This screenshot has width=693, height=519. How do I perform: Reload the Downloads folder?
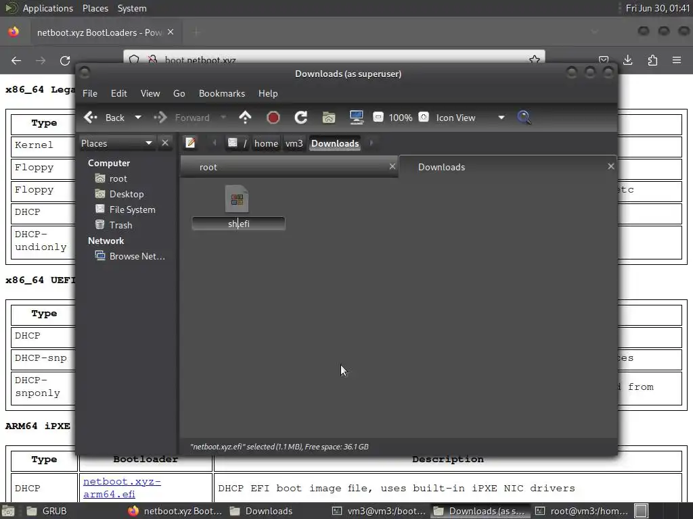click(x=301, y=118)
